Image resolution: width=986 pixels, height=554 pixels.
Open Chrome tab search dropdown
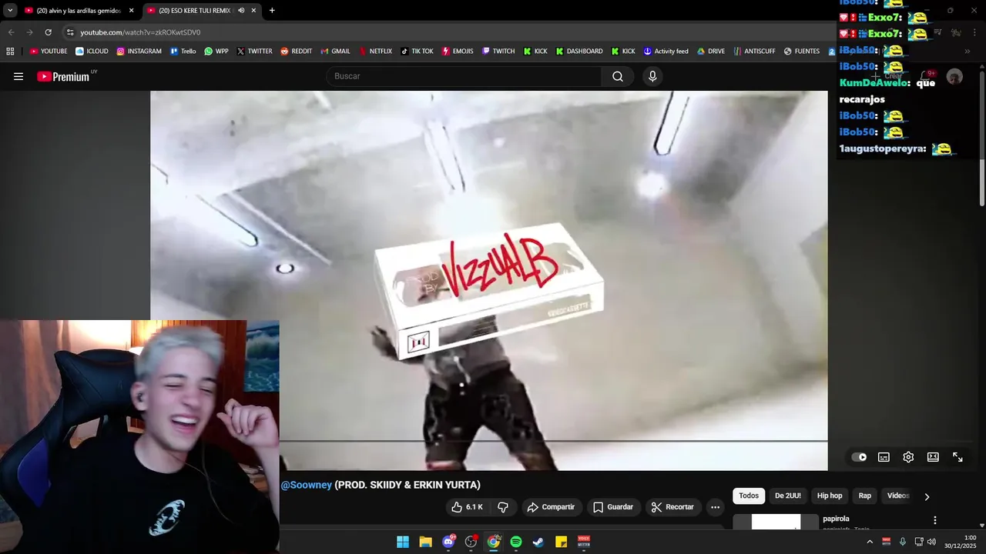tap(10, 11)
